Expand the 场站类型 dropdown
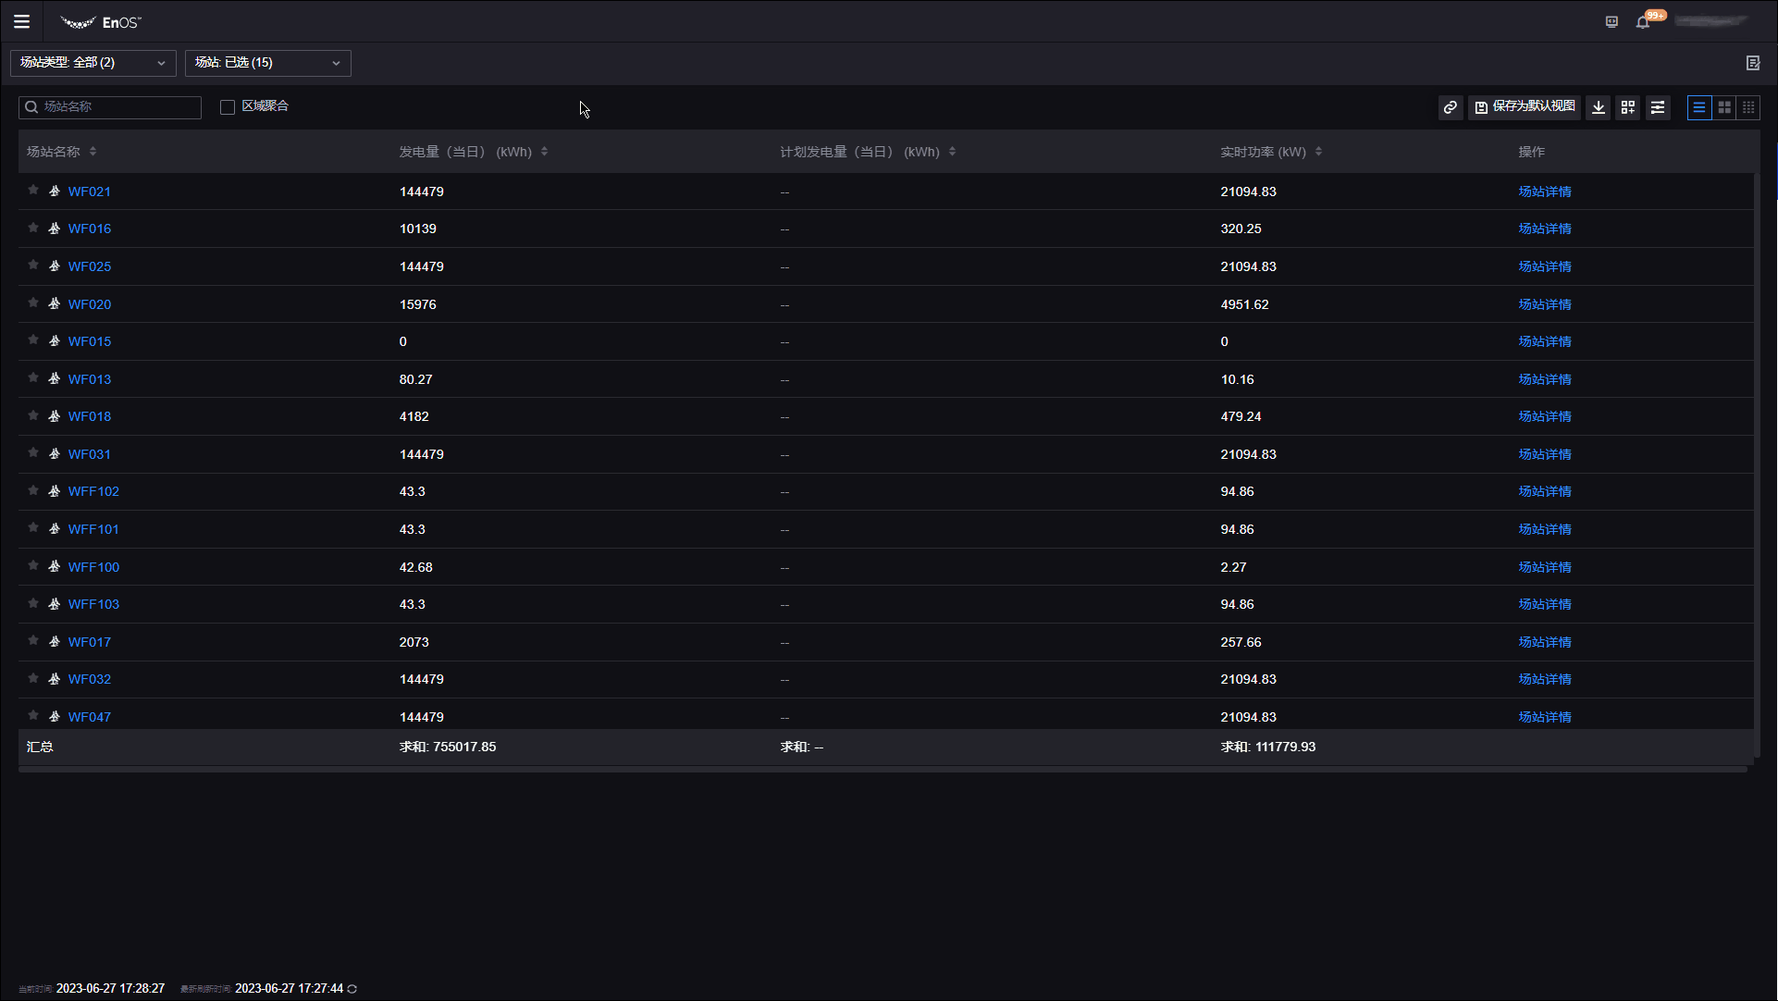 (x=93, y=63)
